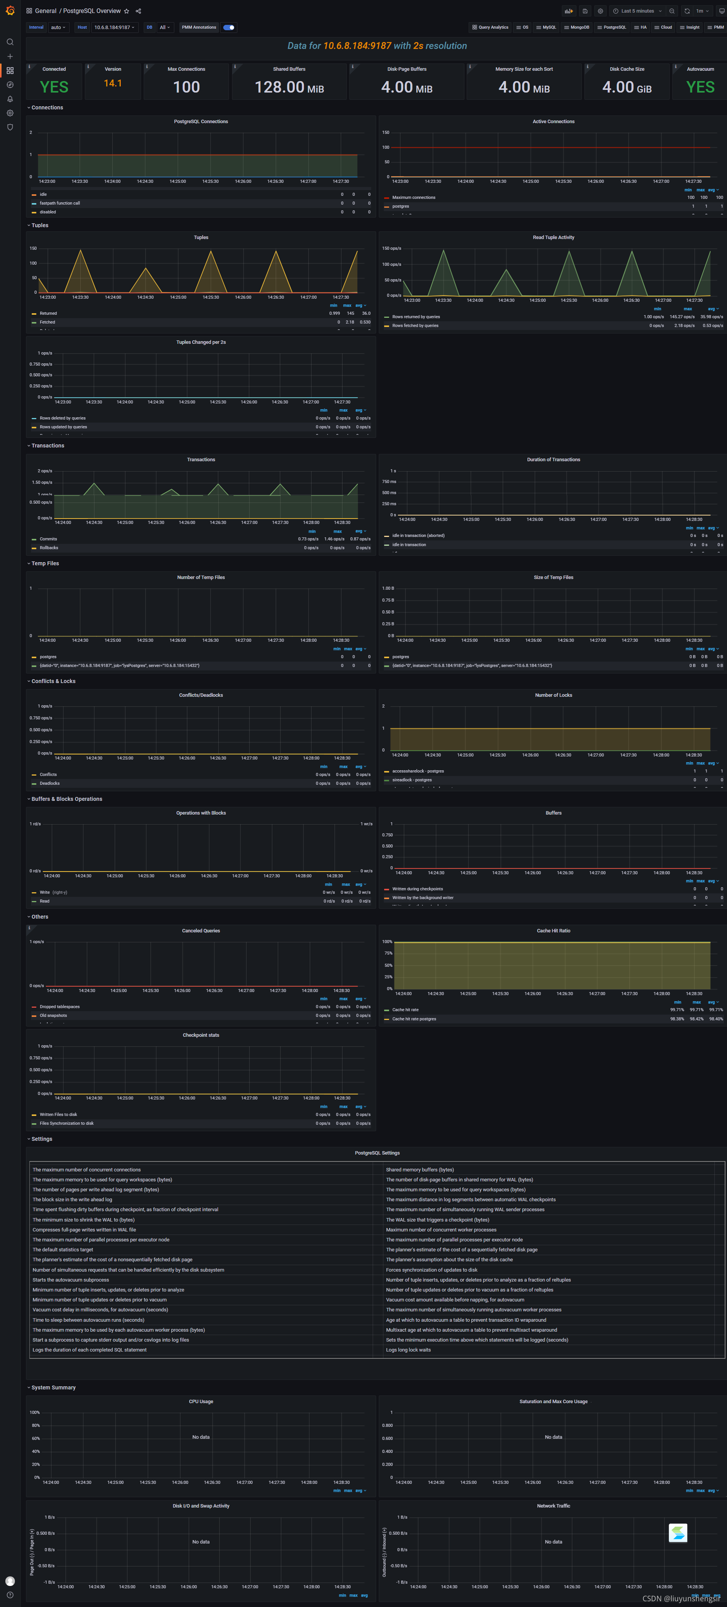The image size is (727, 1607).
Task: Open Grafana search from the left sidebar
Action: [x=10, y=42]
